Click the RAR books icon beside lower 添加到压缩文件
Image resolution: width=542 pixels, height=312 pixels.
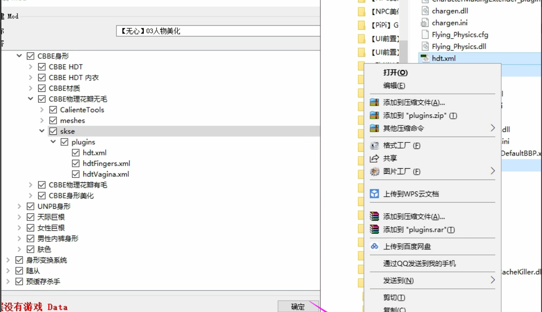coord(375,216)
